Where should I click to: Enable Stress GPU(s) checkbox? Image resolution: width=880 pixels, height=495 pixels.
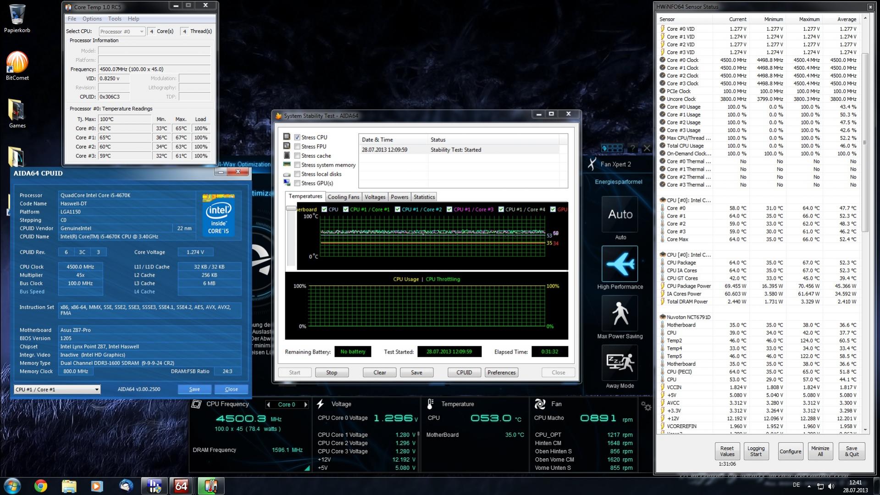[x=297, y=183]
